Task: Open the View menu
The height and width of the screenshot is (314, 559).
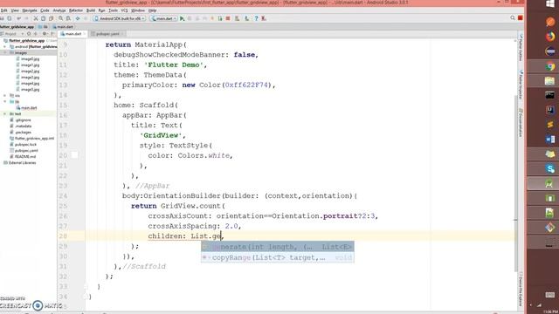Action: (x=15, y=10)
